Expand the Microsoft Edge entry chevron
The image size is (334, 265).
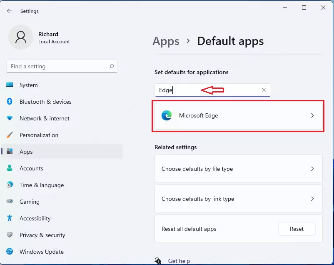click(312, 115)
